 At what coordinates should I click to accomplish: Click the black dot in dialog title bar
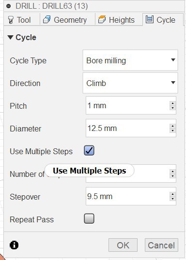(x=9, y=6)
